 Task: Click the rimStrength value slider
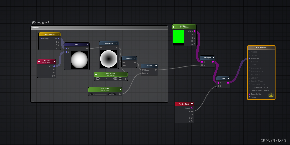[x=107, y=79]
